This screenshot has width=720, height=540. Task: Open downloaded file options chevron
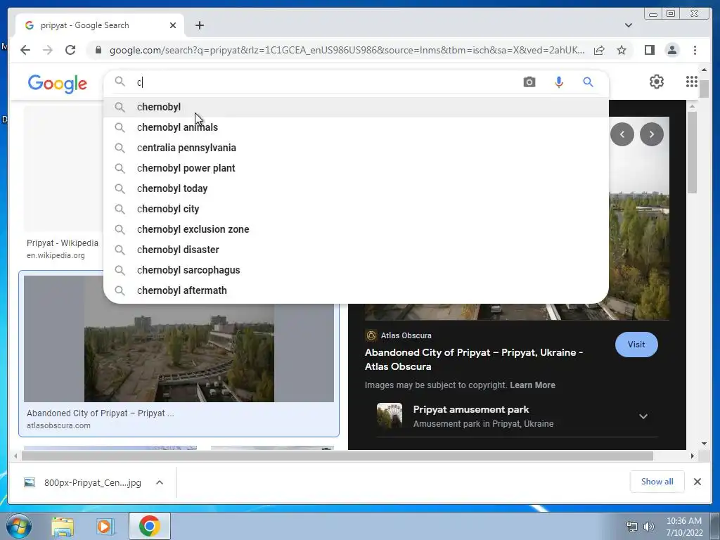pos(160,482)
